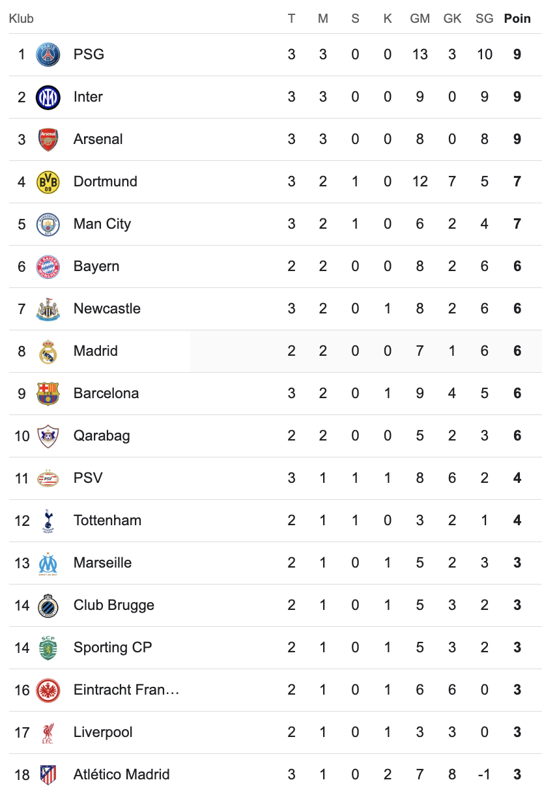Viewport: 542px width, 795px height.
Task: Click the Atlético Madrid crest
Action: pos(48,775)
